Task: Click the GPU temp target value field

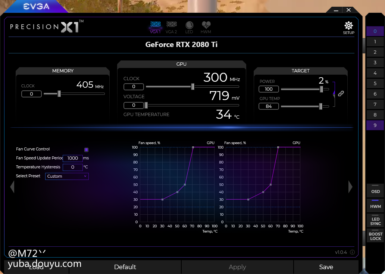Action: (x=269, y=106)
